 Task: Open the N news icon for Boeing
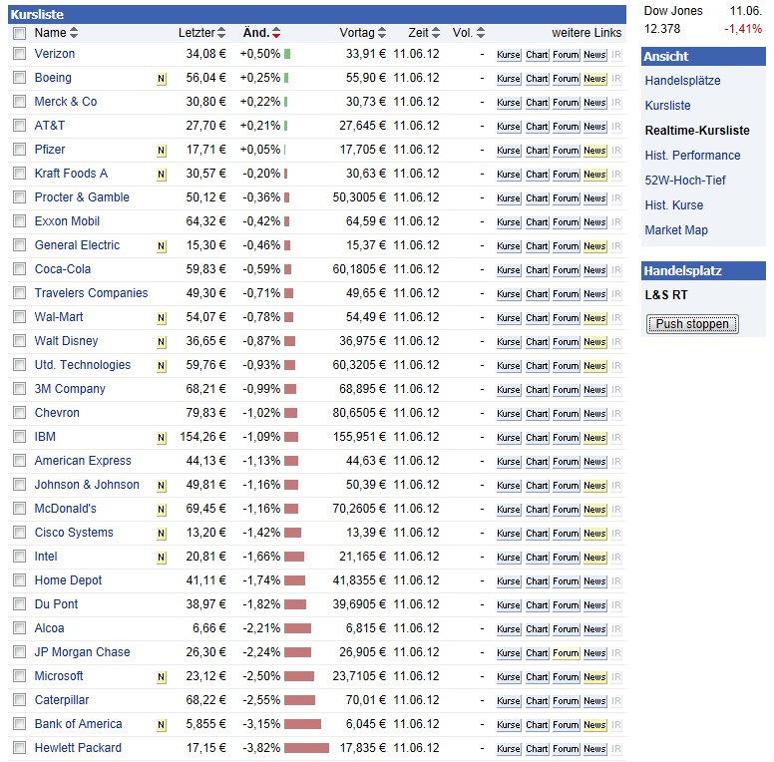(161, 79)
